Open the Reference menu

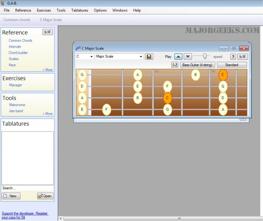tap(23, 11)
